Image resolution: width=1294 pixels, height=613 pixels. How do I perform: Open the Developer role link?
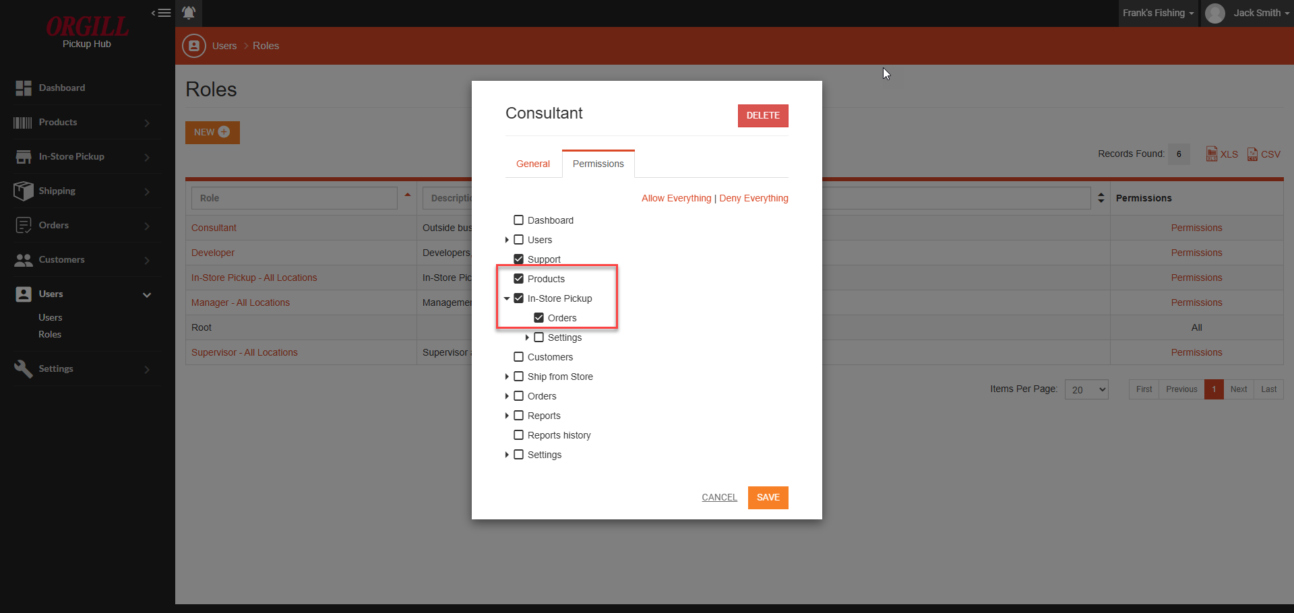pyautogui.click(x=213, y=253)
